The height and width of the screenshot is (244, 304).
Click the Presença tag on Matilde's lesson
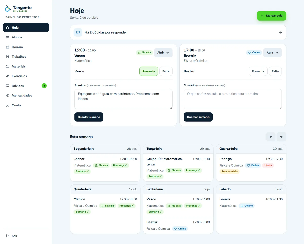point(126,206)
